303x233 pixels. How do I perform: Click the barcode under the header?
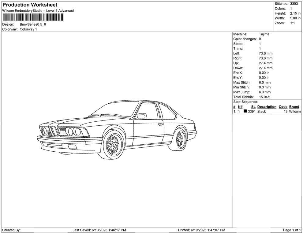coord(33,17)
